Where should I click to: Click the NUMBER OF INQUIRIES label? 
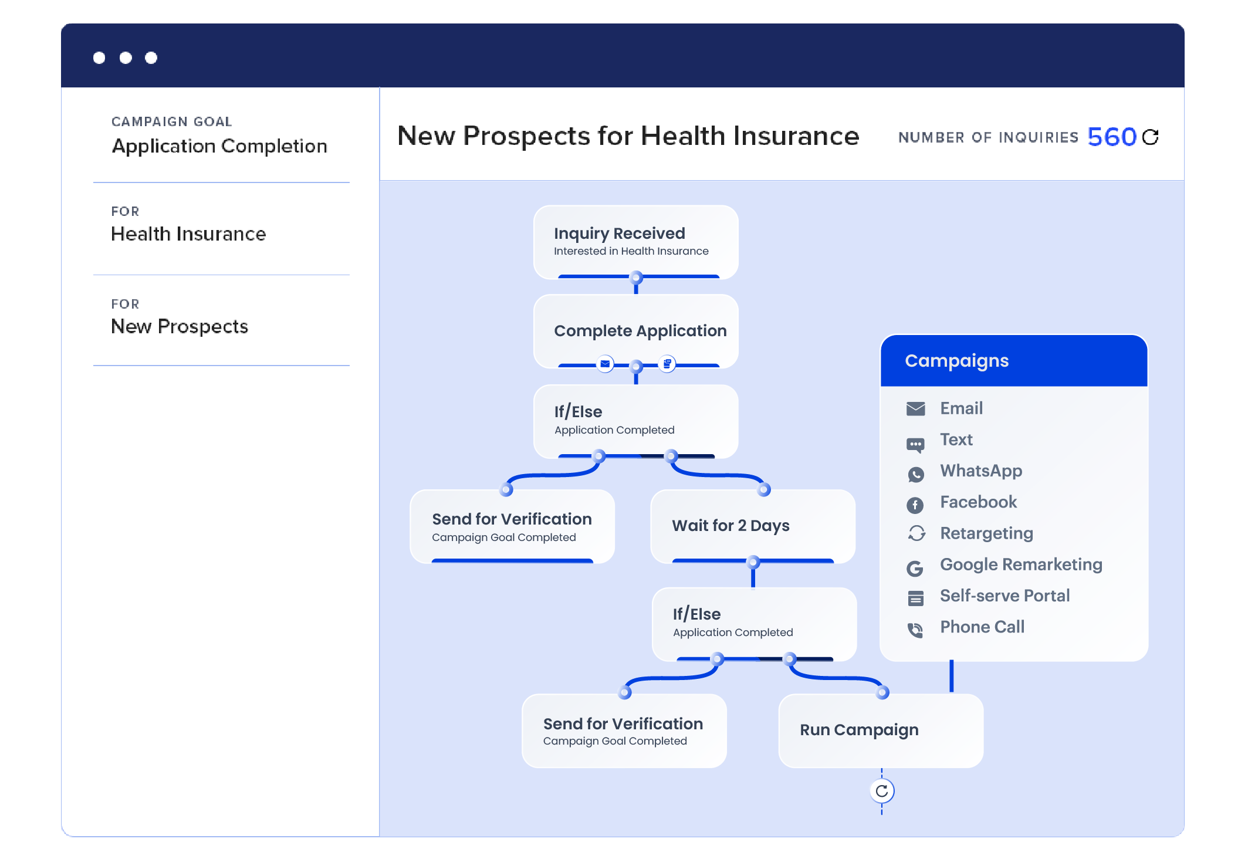(989, 137)
